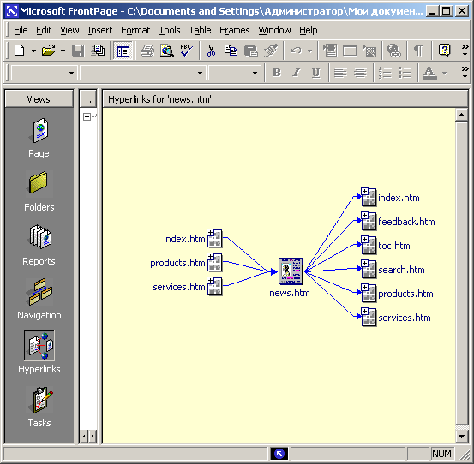Toggle the Folder List toolbar button
This screenshot has width=474, height=464.
pos(123,51)
